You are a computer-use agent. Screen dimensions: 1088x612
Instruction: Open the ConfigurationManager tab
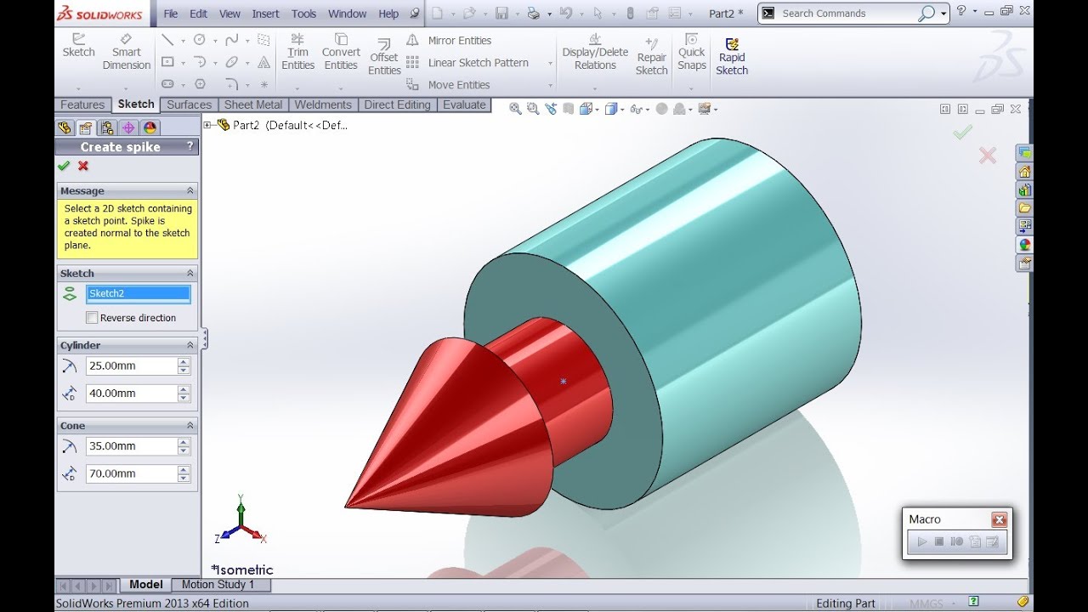coord(107,127)
